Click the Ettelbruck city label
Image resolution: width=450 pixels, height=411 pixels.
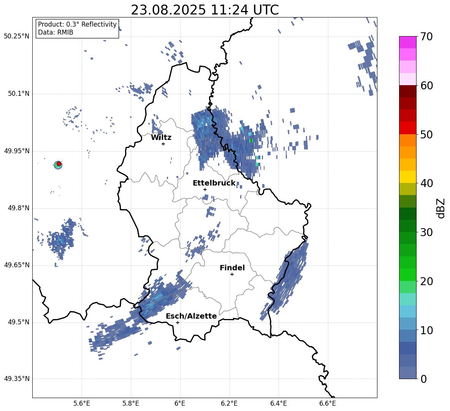pos(214,183)
